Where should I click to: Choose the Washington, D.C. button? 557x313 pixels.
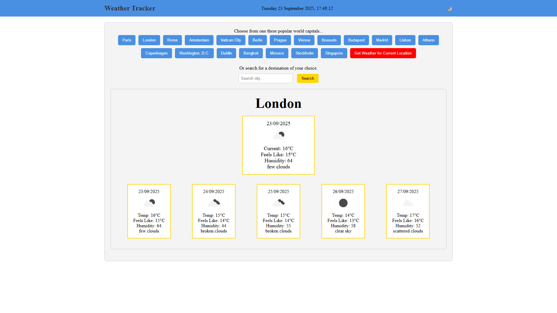[x=194, y=53]
